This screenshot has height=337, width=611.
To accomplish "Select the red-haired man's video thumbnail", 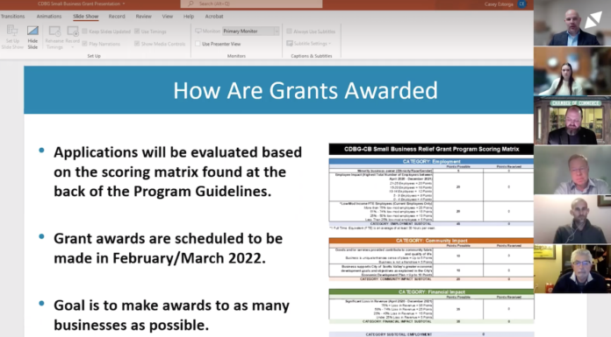I will click(572, 170).
